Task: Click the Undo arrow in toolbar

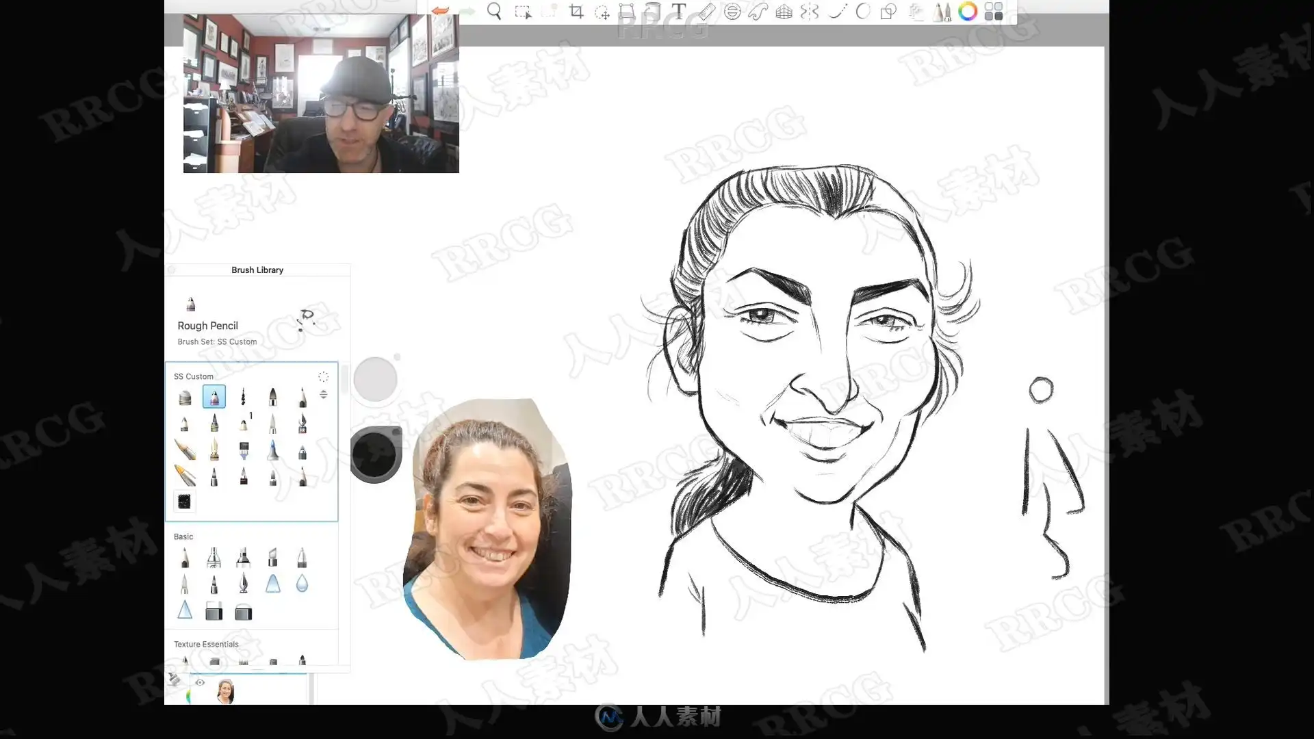Action: pos(440,11)
